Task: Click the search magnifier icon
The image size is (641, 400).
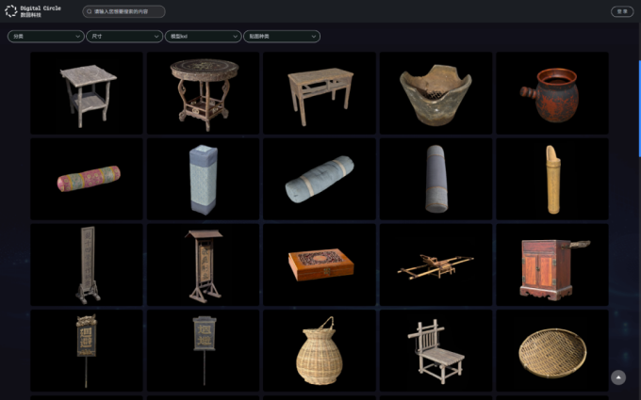Action: click(90, 11)
